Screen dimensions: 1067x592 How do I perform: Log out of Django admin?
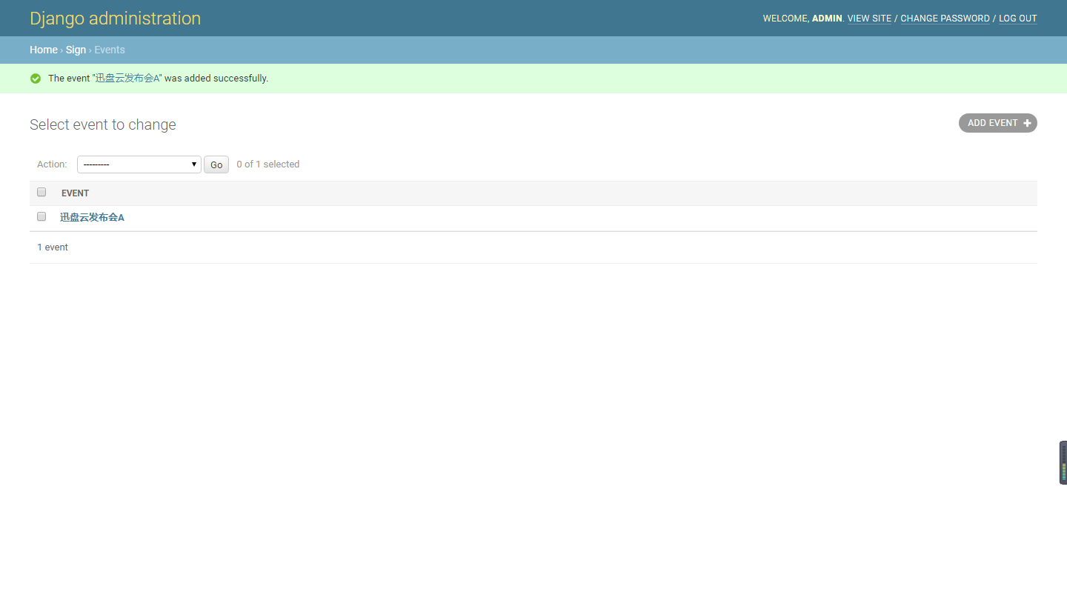coord(1018,19)
